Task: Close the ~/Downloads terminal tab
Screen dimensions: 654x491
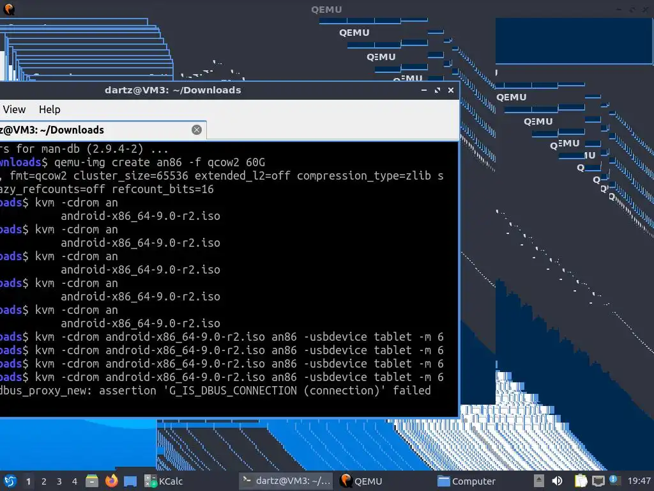Action: [197, 130]
